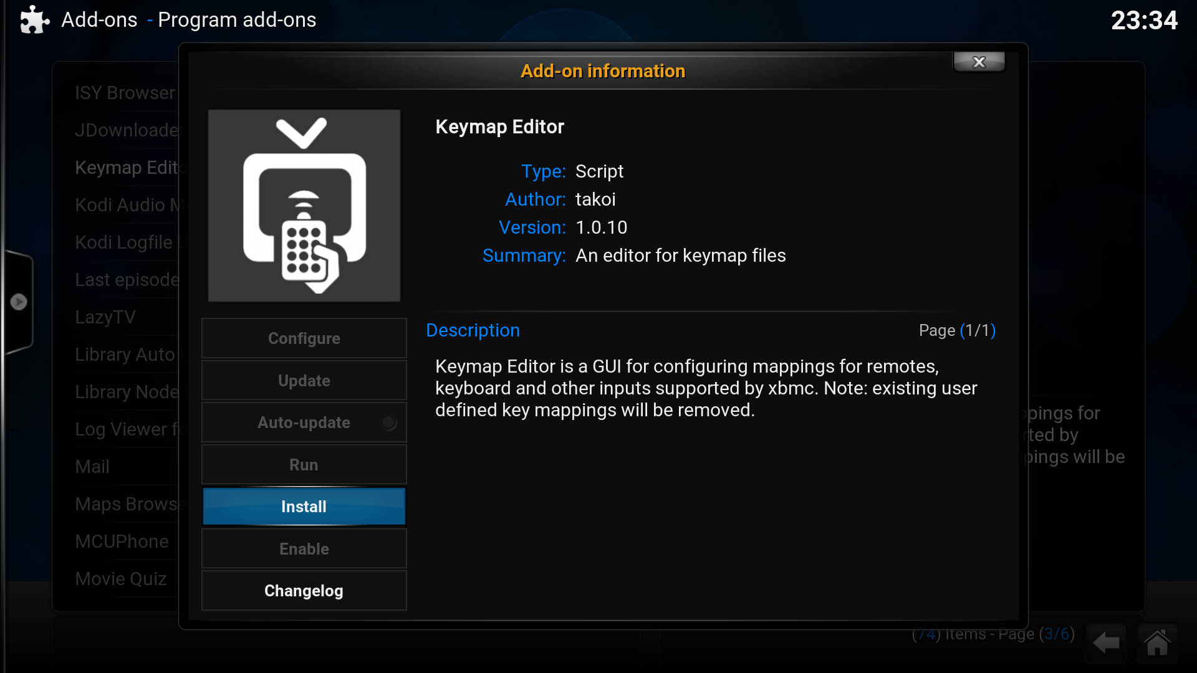Select Maps Browser in the add-on list

(x=127, y=504)
